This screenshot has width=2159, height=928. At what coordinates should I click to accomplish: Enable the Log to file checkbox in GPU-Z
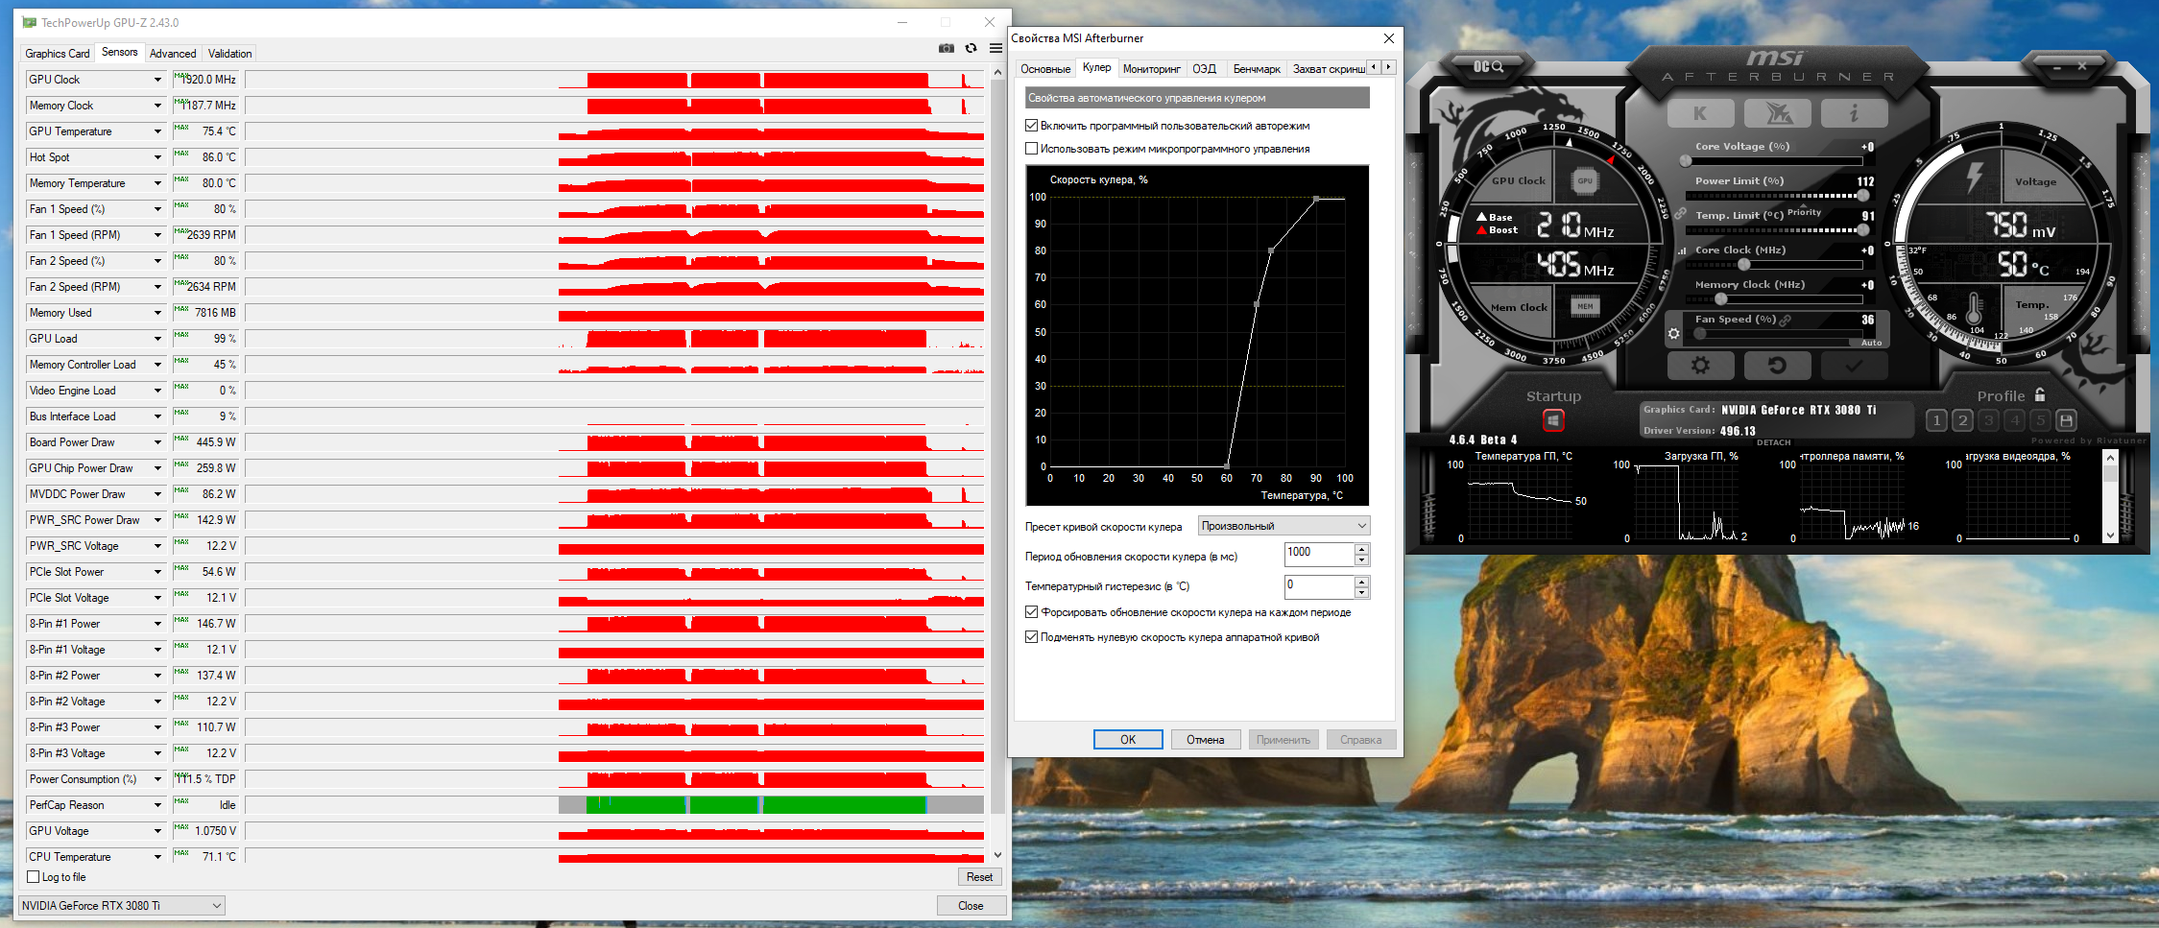click(34, 877)
